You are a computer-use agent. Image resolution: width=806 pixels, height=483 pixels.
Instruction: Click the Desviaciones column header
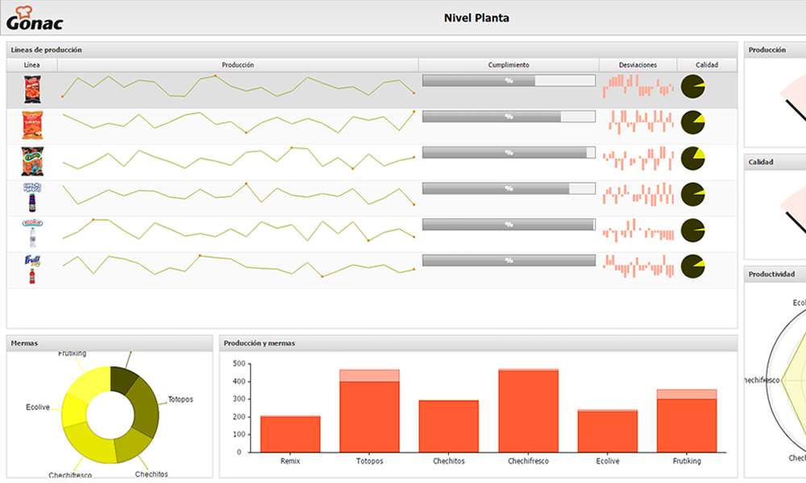click(x=638, y=65)
